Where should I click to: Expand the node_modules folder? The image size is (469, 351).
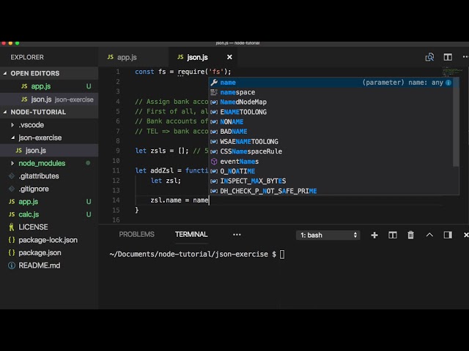pyautogui.click(x=49, y=163)
